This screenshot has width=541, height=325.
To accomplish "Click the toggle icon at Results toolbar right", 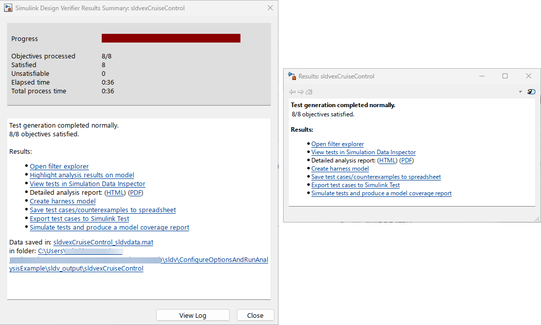I will coord(531,92).
